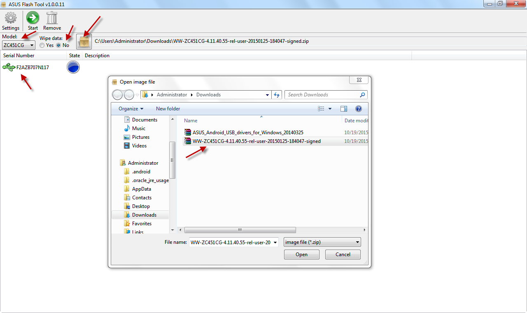The width and height of the screenshot is (527, 313).
Task: Open the File name combo box dropdown
Action: click(x=275, y=242)
